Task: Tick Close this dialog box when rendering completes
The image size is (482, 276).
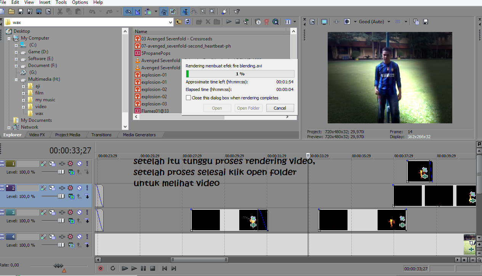Action: click(188, 98)
